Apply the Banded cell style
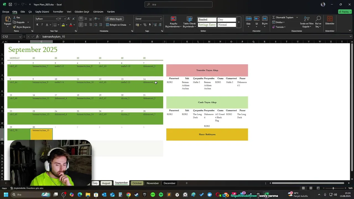The image size is (354, 199). point(207,20)
